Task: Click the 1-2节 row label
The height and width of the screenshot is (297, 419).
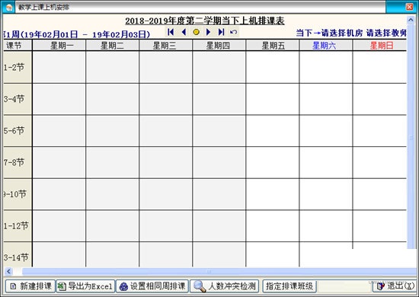Action: [18, 67]
